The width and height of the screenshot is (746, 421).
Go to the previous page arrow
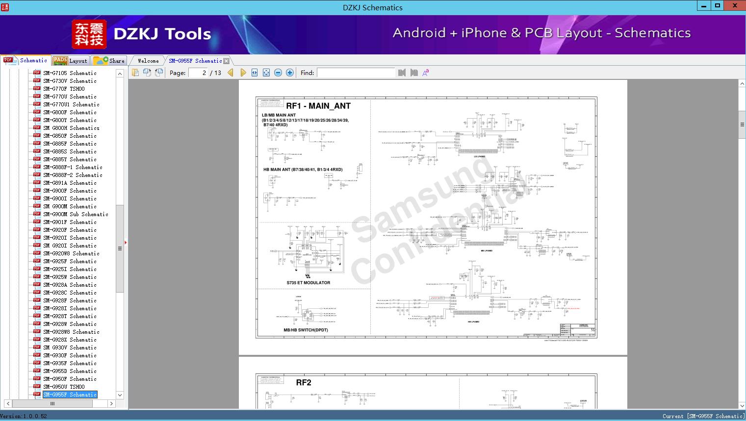231,73
